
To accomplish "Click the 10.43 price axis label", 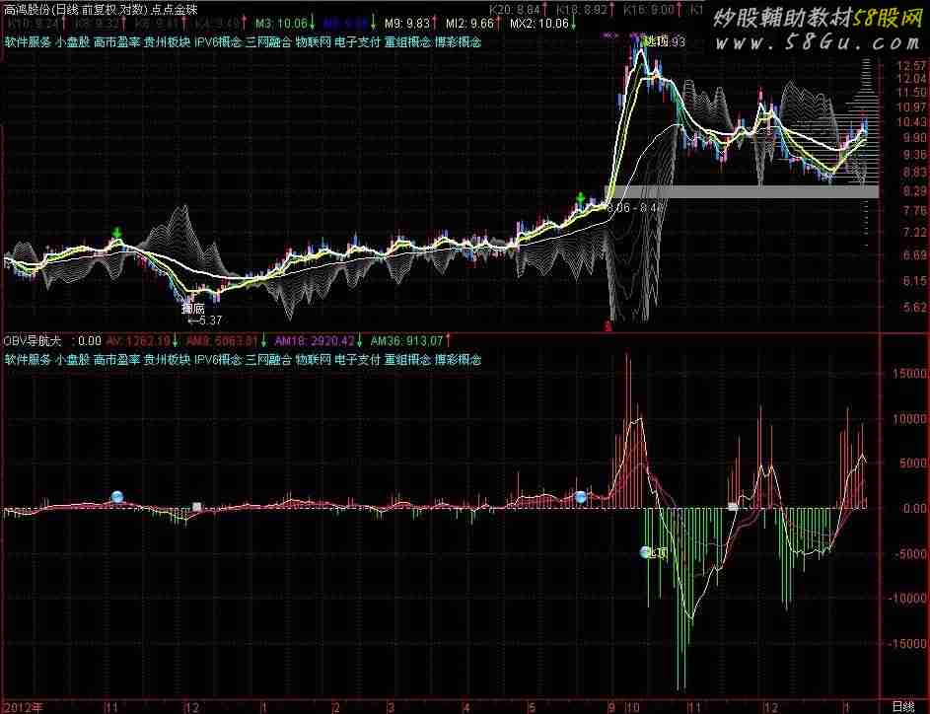I will click(911, 121).
